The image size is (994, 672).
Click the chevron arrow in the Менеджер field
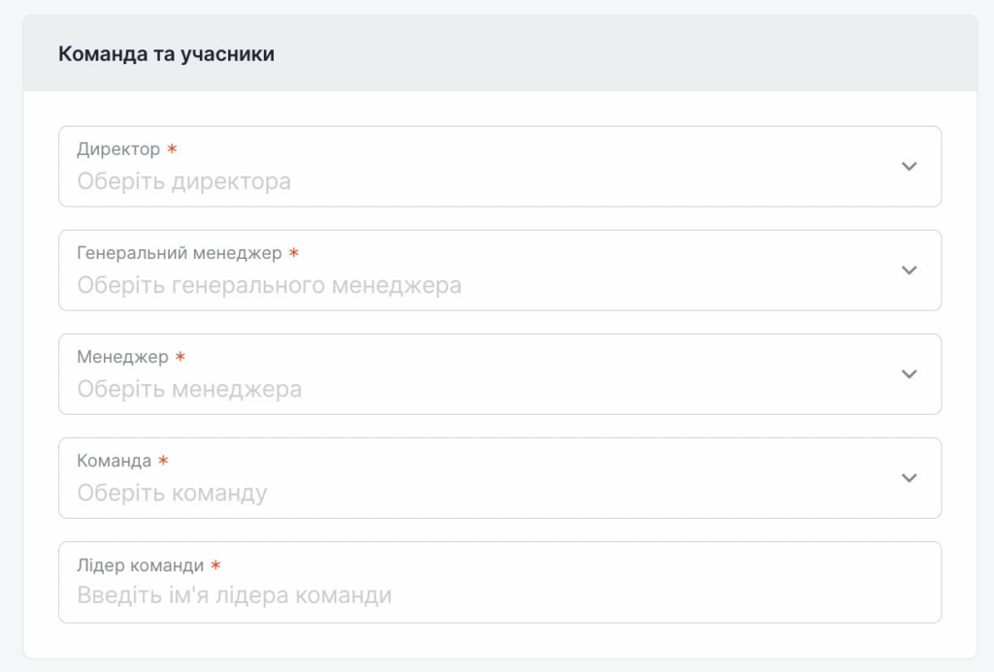click(x=909, y=374)
